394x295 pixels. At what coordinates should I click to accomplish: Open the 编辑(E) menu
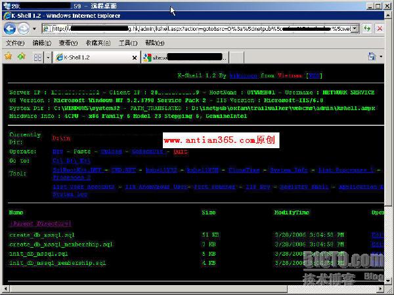point(42,43)
